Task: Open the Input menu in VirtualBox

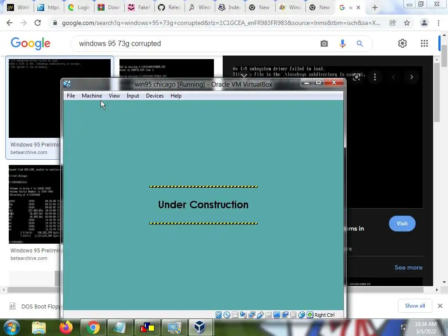Action: pos(133,96)
